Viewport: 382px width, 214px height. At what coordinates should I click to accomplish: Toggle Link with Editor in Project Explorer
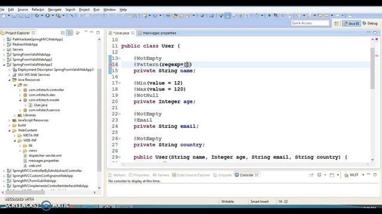click(69, 33)
